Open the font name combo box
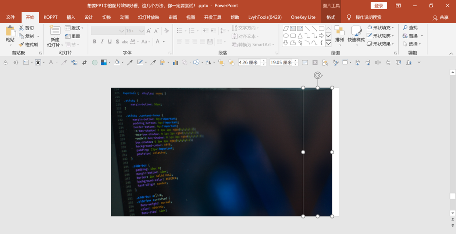The height and width of the screenshot is (234, 456). pos(108,31)
